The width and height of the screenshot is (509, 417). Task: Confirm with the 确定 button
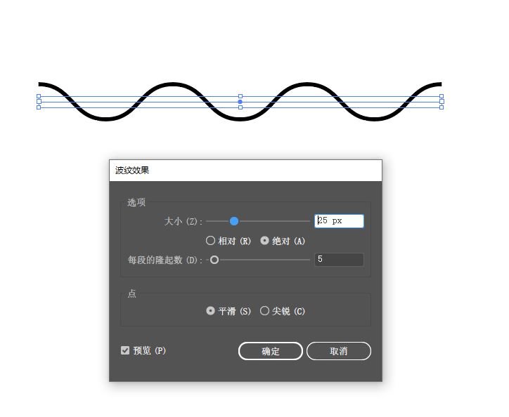point(271,351)
